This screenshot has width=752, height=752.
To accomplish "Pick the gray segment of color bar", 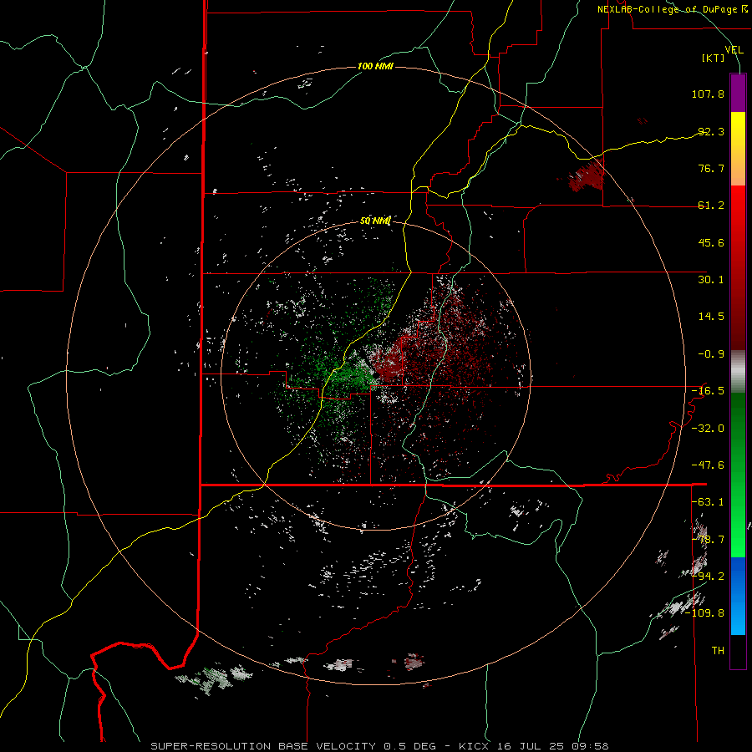I will pyautogui.click(x=738, y=371).
